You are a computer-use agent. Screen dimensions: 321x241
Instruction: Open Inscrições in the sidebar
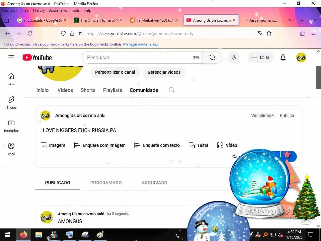[11, 126]
